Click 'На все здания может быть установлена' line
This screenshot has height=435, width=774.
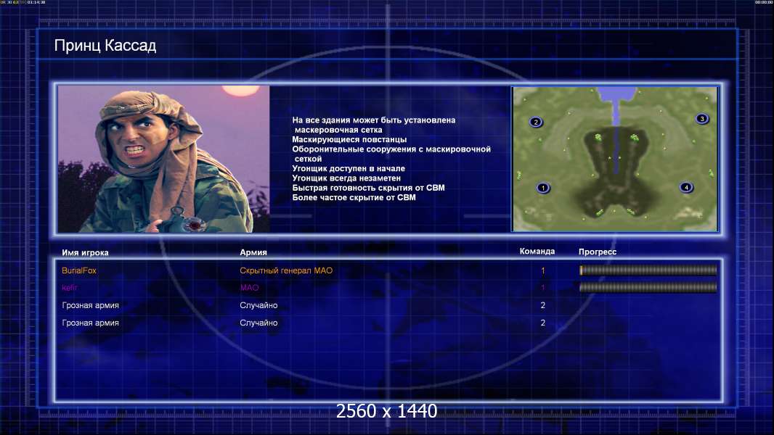point(374,120)
